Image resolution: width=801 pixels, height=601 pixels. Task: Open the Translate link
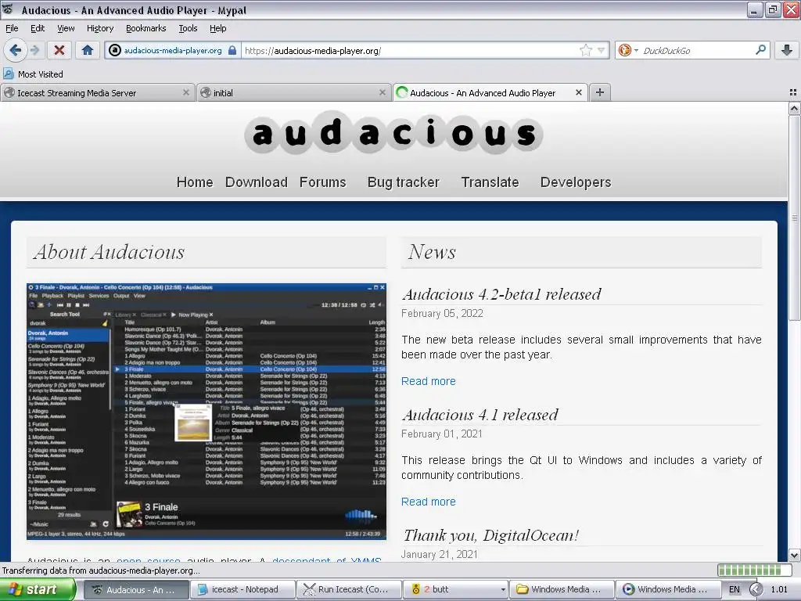click(490, 182)
